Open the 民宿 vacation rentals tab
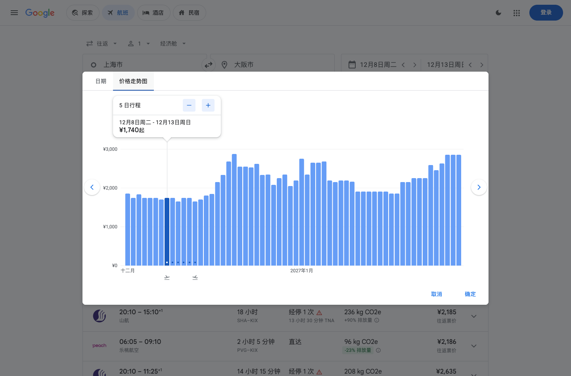Viewport: 571px width, 376px height. (x=189, y=13)
